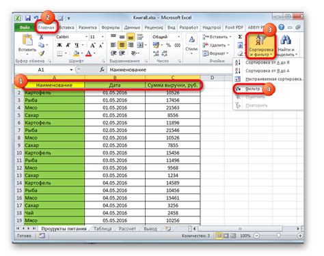Click the increase decimal icon
The height and width of the screenshot is (256, 324).
[156, 53]
